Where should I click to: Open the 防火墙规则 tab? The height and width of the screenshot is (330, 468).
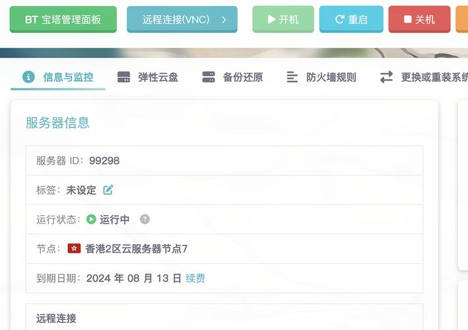[321, 77]
